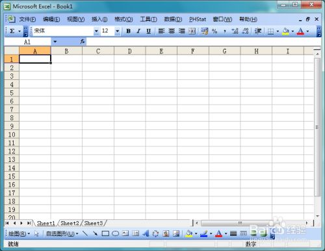Select column H header
Image resolution: width=325 pixels, height=251 pixels.
pos(256,51)
